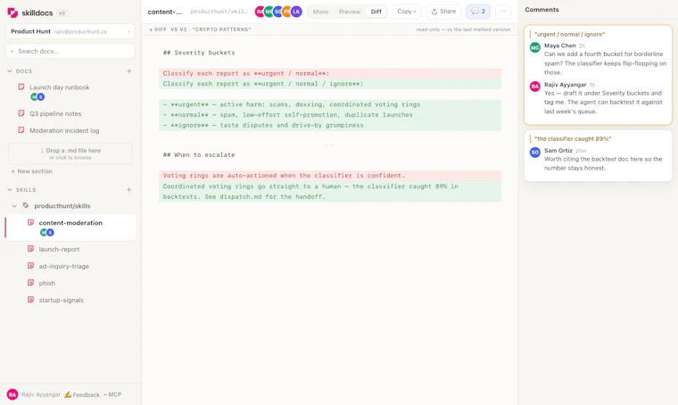Click the ad-inquiry-triage skill icon
This screenshot has height=405, width=678.
click(x=30, y=266)
